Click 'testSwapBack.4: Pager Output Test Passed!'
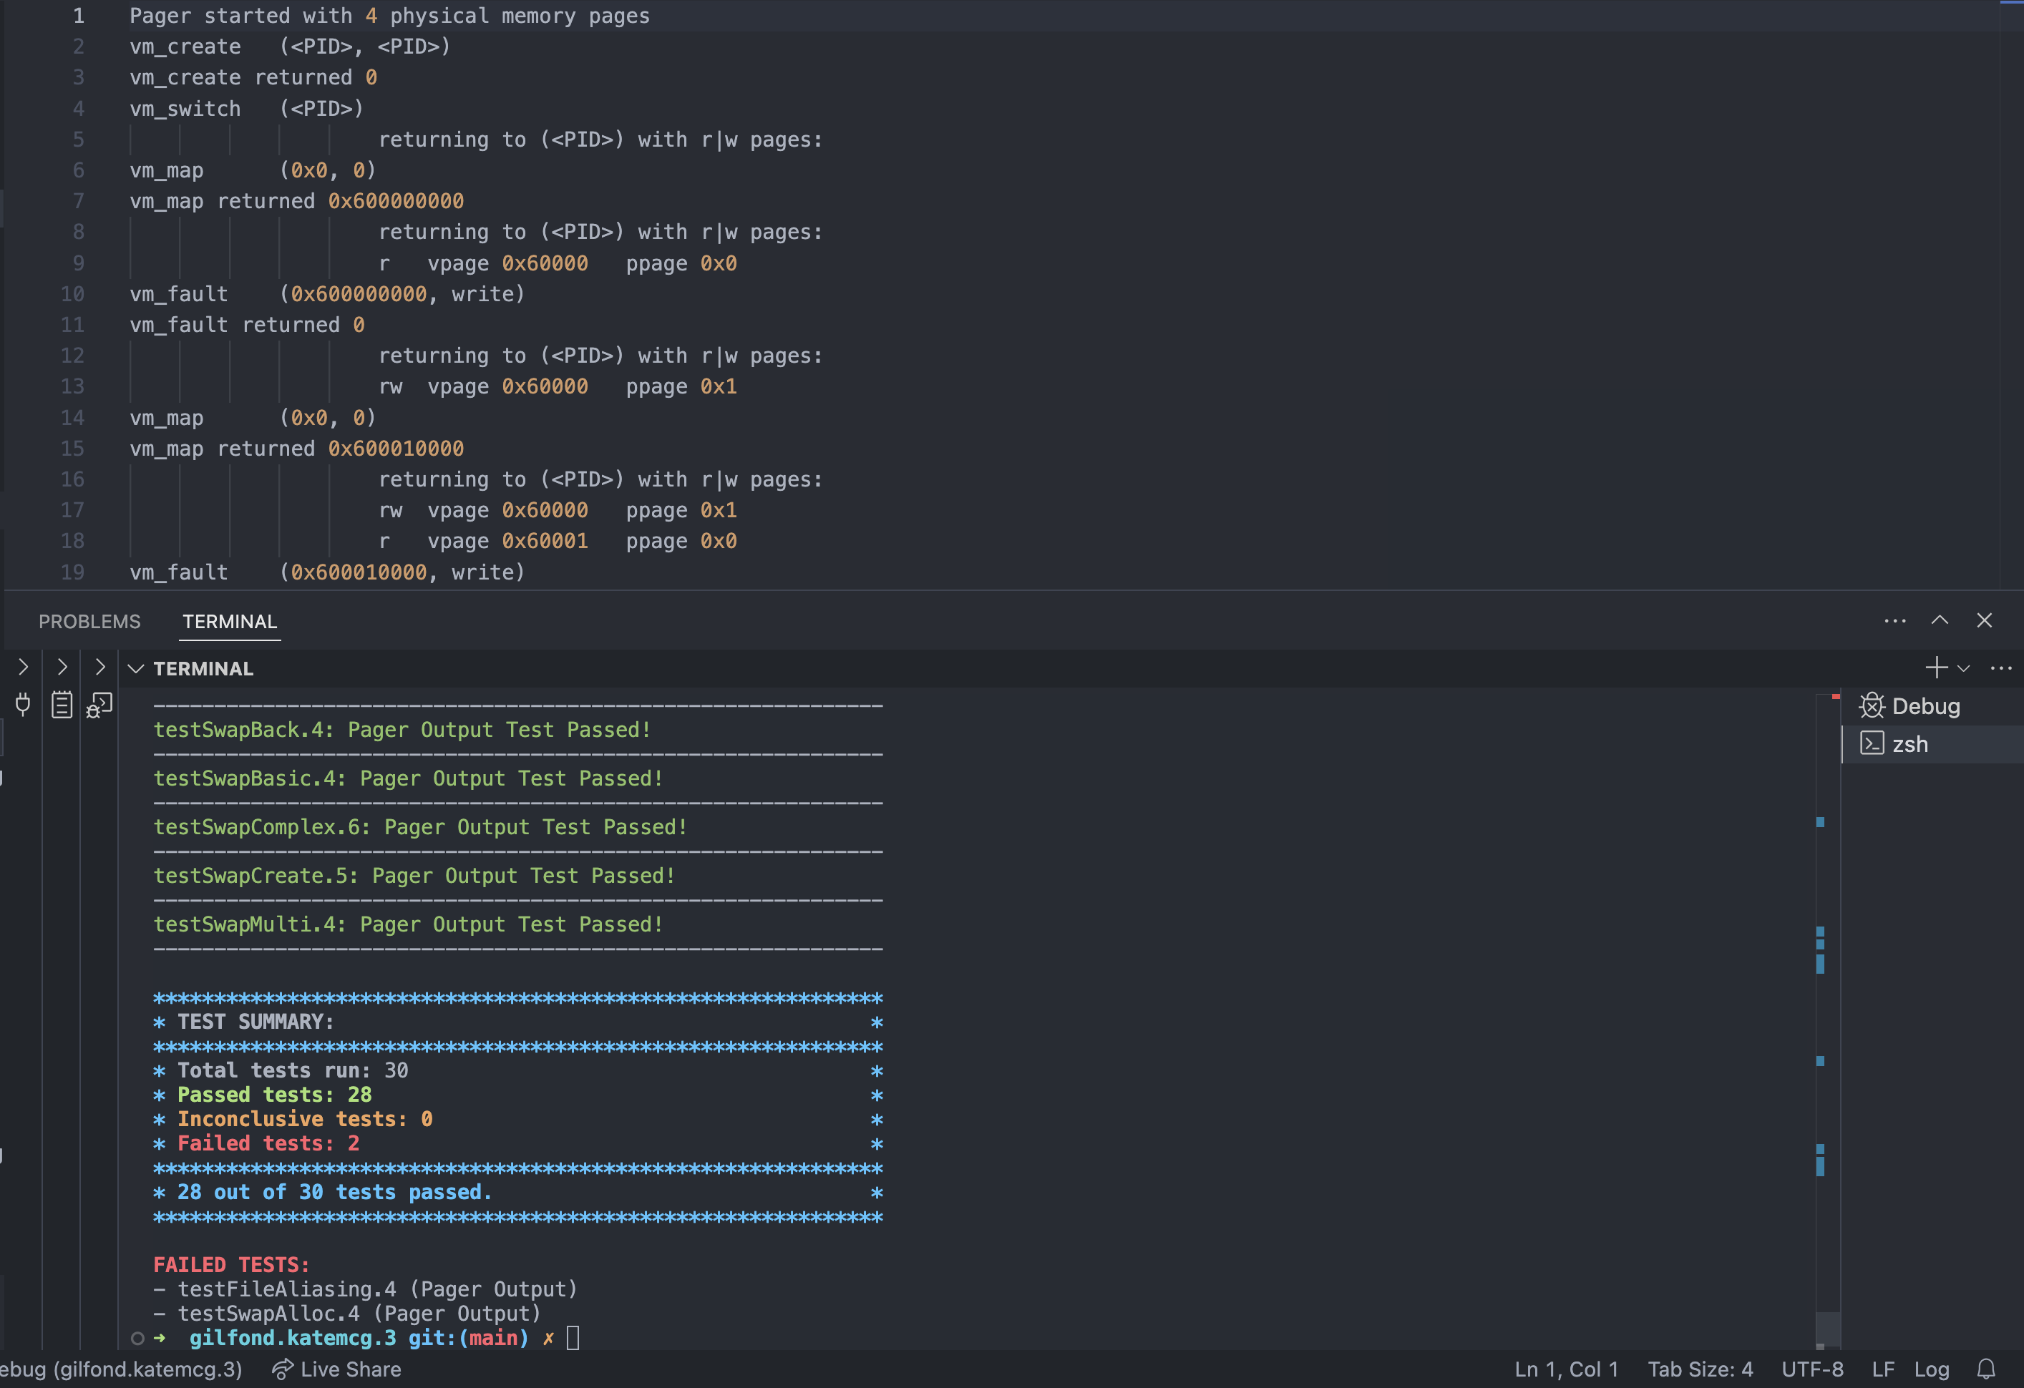Viewport: 2024px width, 1388px height. (x=402, y=730)
